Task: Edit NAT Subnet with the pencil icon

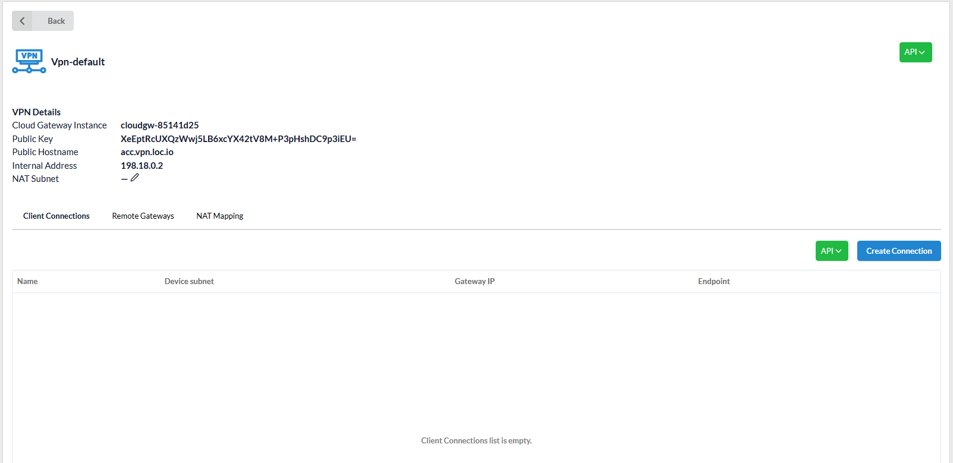Action: click(135, 178)
